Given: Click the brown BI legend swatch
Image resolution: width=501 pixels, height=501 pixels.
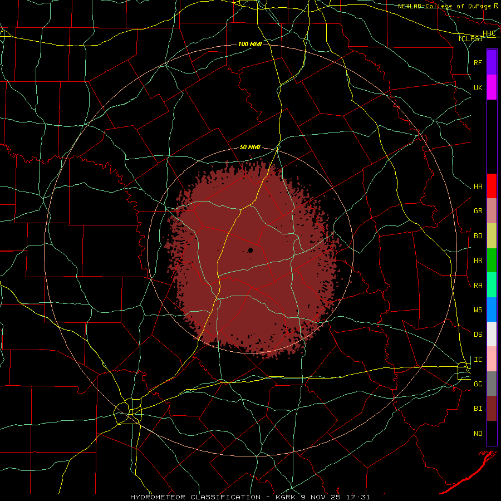Looking at the screenshot, I should [x=492, y=409].
